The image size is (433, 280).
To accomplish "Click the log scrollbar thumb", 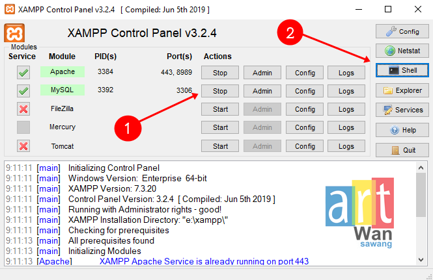I will point(421,195).
